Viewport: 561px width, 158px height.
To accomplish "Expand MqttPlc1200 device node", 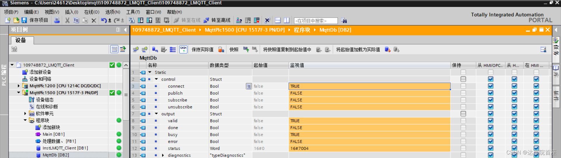I will 19,86.
